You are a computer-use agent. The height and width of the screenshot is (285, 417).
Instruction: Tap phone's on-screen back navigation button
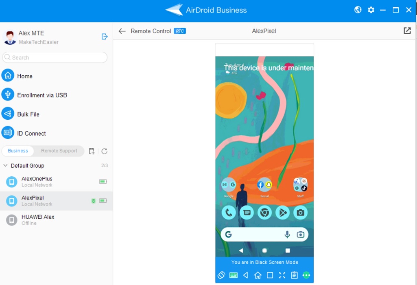point(241,250)
